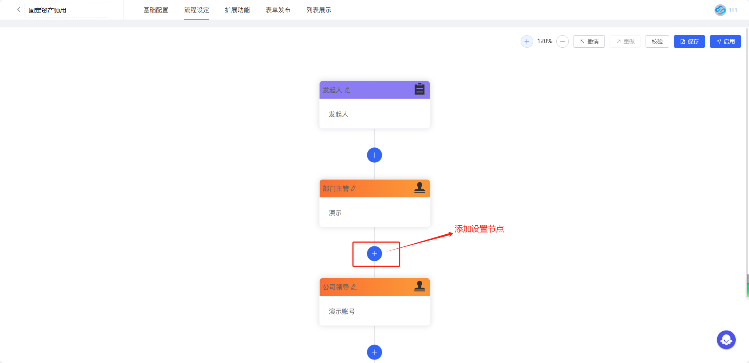This screenshot has width=749, height=363.
Task: Open the 扩展功能 tab
Action: (237, 10)
